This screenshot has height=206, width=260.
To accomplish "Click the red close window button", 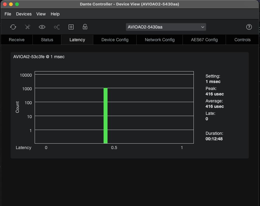I will (x=5, y=4).
